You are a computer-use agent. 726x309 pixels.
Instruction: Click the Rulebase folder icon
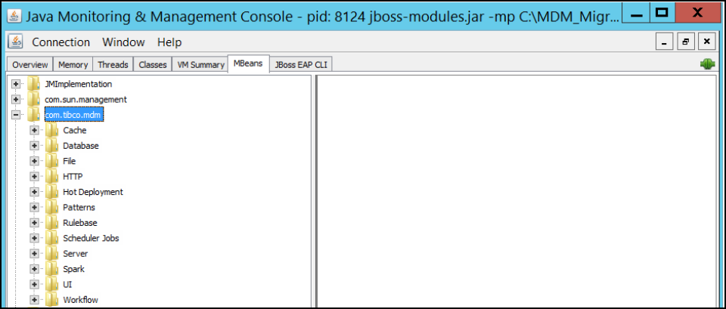pos(52,223)
